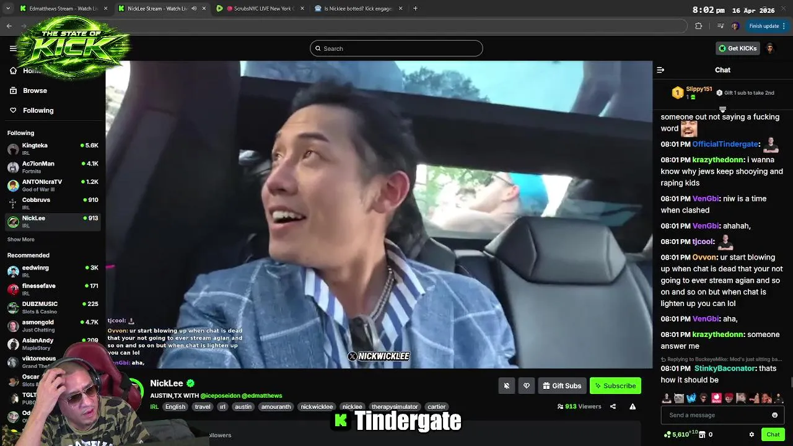Click the IRL category tag
793x446 pixels.
154,407
